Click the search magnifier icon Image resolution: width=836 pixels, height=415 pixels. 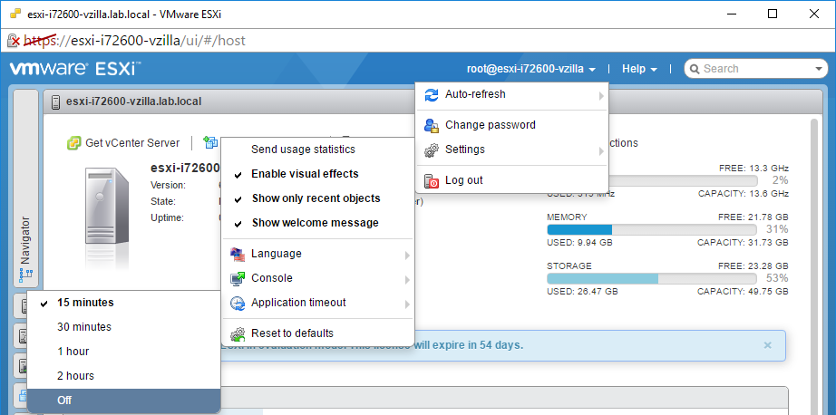695,69
